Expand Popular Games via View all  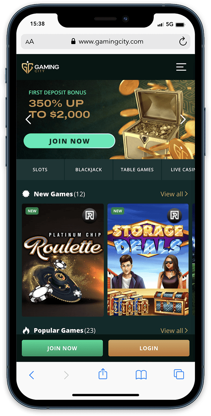pos(174,331)
